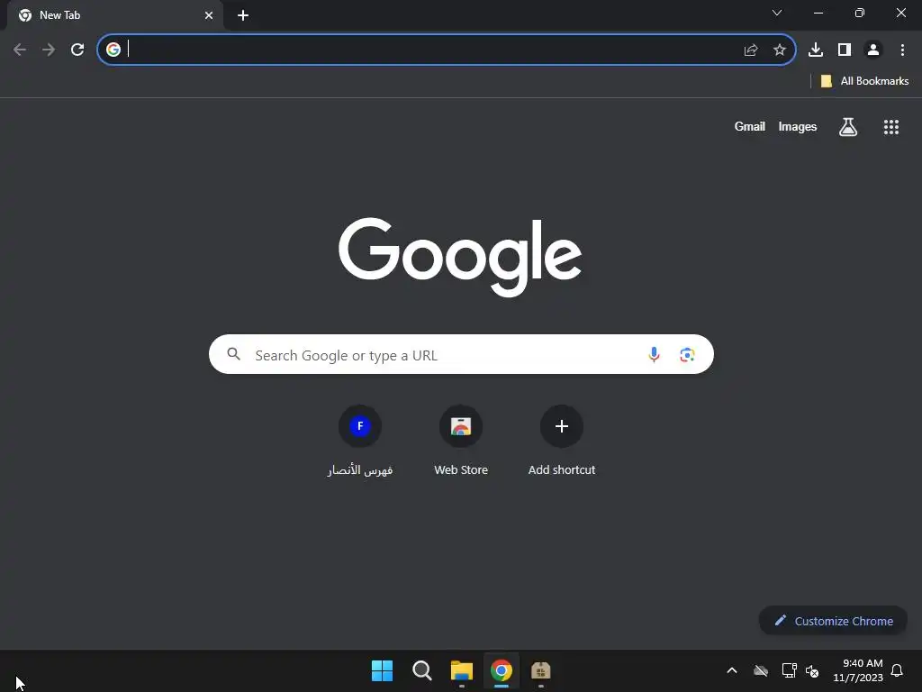Close the New Tab tab
The image size is (922, 692).
pyautogui.click(x=209, y=15)
